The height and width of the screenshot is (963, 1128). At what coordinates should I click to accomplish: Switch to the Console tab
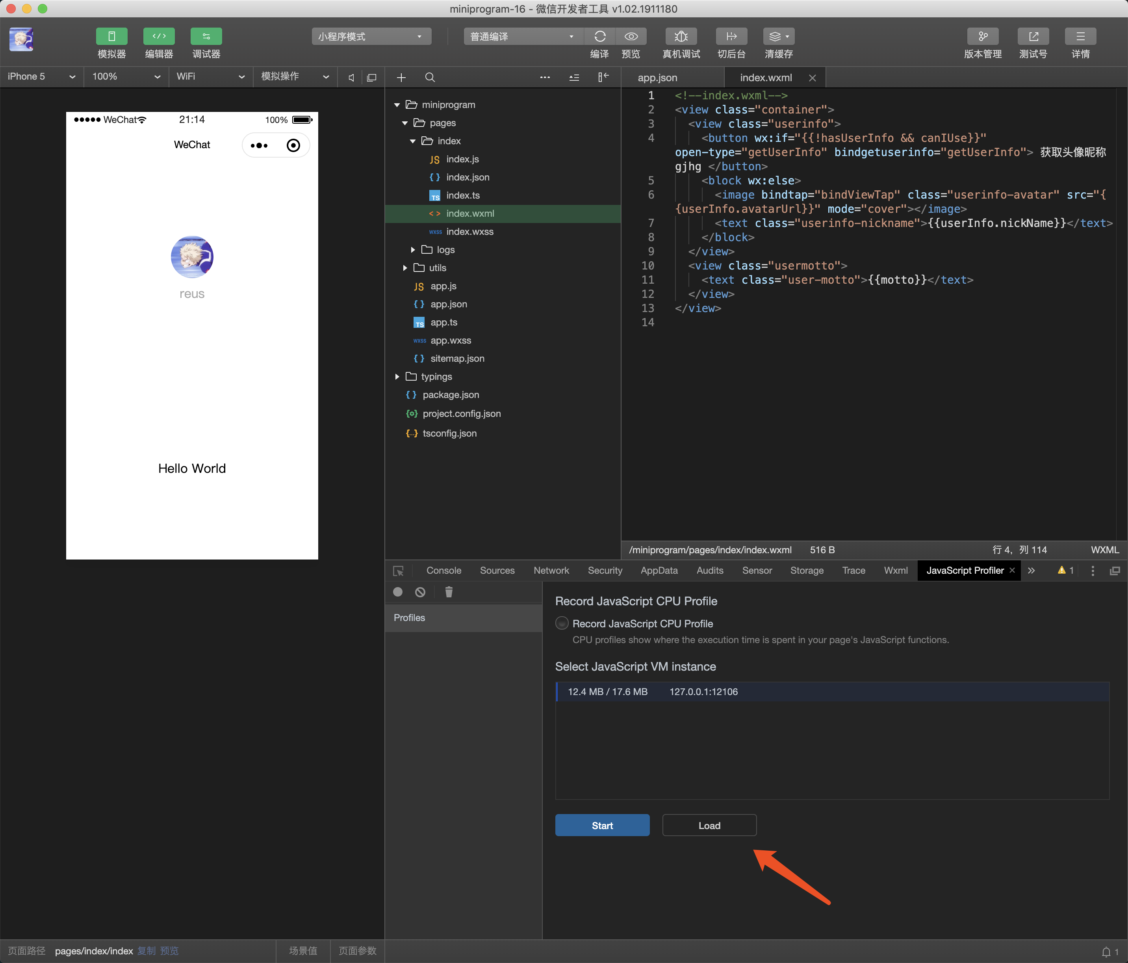click(x=444, y=570)
